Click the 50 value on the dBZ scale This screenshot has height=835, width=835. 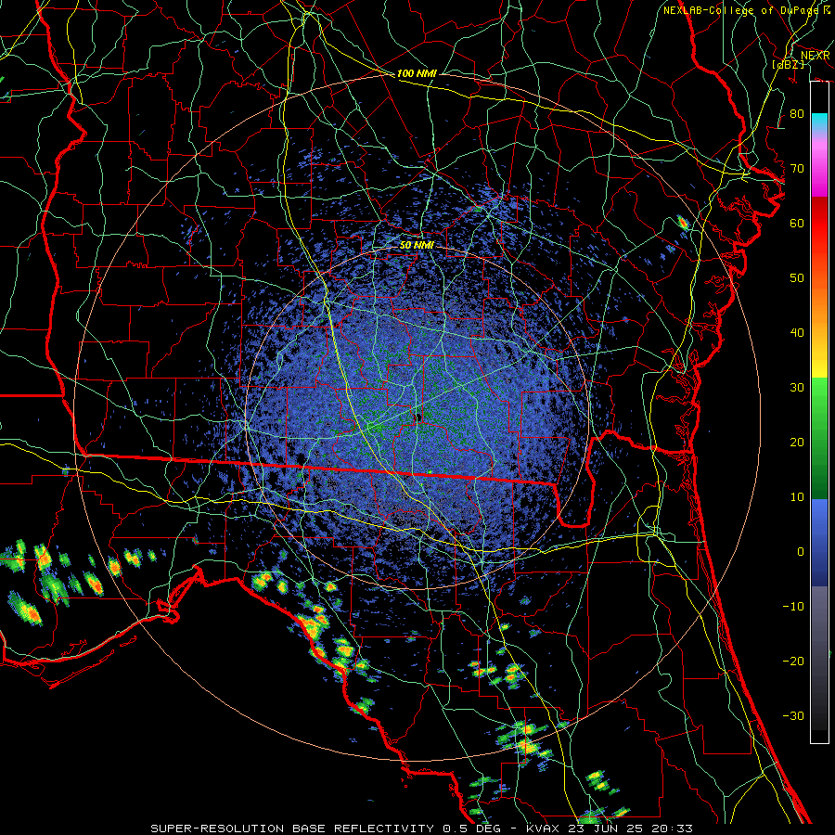click(x=797, y=278)
